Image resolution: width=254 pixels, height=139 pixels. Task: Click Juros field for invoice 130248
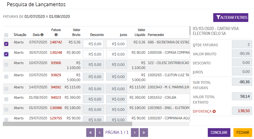click(117, 54)
